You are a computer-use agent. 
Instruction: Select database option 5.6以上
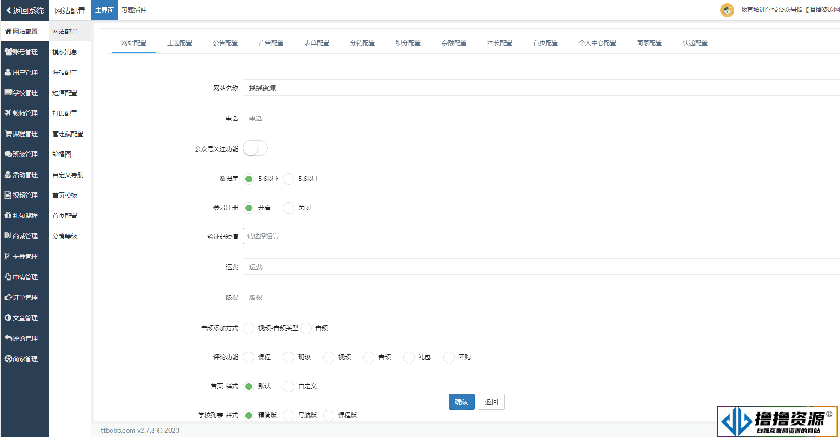(289, 179)
